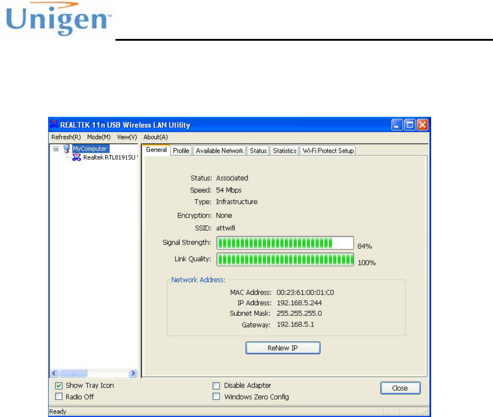Select the Realtek RTL8191SU tree item
Image resolution: width=493 pixels, height=417 pixels.
[110, 157]
